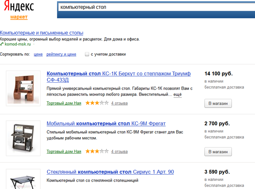Click star rating of КС-9М Фрегат listing
Viewport: 255px width, 189px height.
click(x=97, y=151)
